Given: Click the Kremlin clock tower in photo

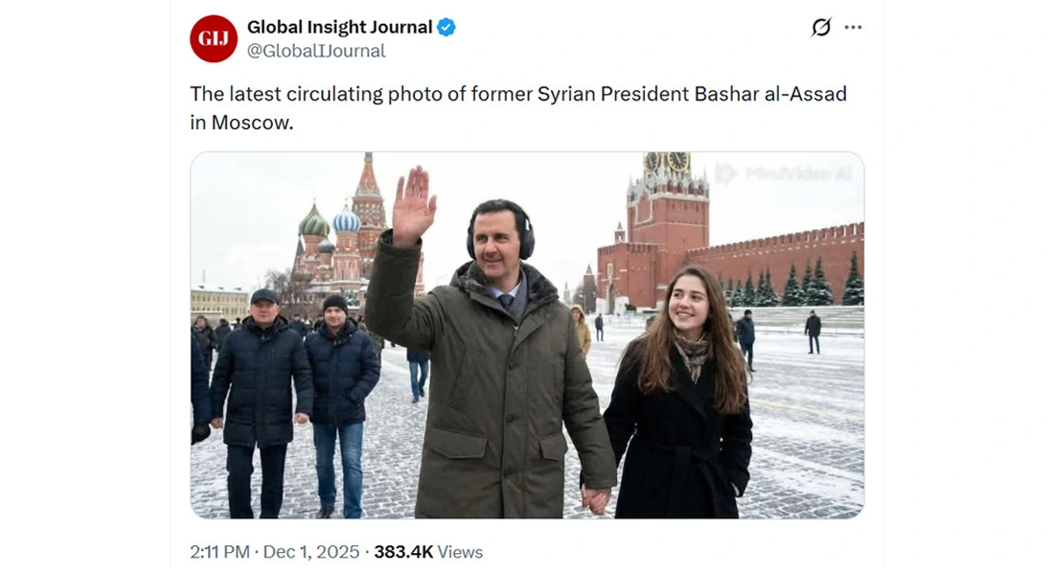Looking at the screenshot, I should (667, 219).
